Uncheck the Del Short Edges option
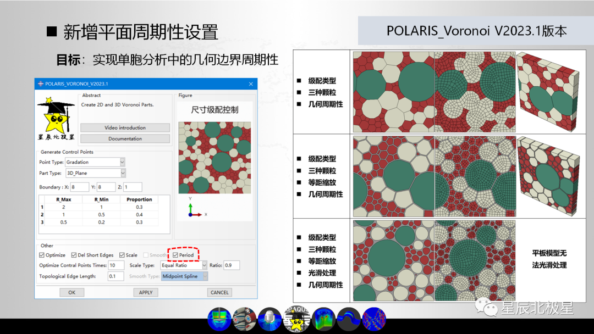 click(x=73, y=255)
